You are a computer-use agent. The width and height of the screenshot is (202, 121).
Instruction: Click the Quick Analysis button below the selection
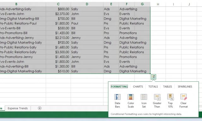pyautogui.click(x=153, y=77)
